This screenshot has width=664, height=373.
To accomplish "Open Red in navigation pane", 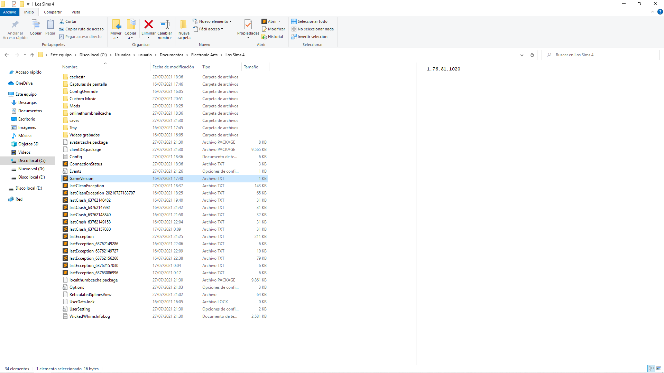I will tap(16, 199).
